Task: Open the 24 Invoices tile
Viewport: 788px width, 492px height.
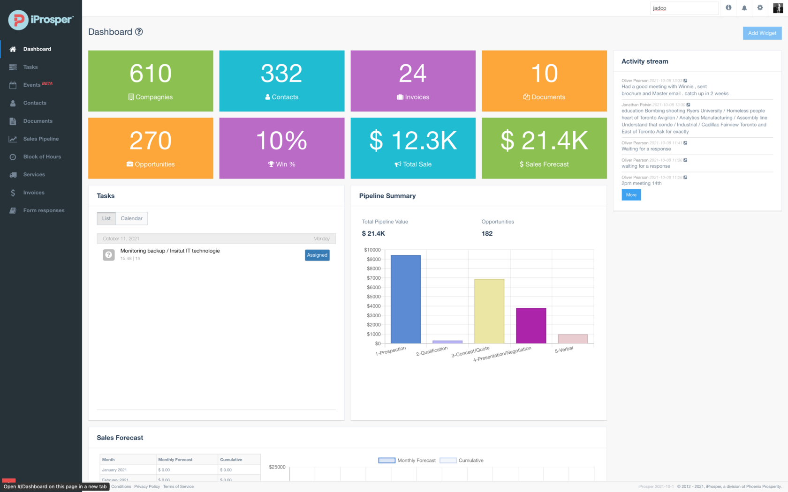Action: 413,81
